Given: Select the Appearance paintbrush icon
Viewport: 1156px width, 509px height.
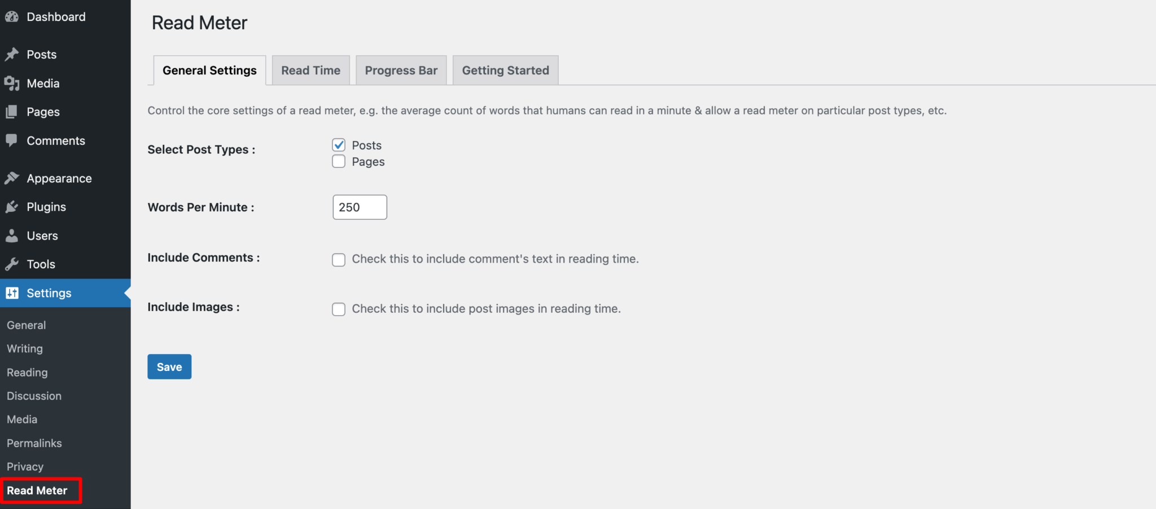Looking at the screenshot, I should 12,178.
